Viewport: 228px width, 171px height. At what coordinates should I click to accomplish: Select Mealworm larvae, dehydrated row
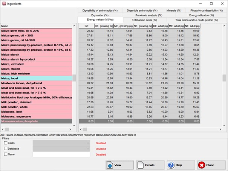tap(36, 83)
